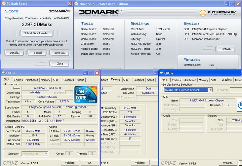
Task: Click the Futuremark Corporation logo
Action: click(x=218, y=13)
